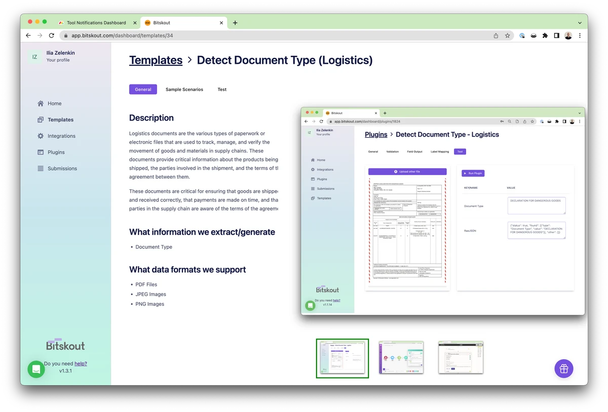
Task: Reload the page with the refresh icon
Action: pyautogui.click(x=52, y=35)
